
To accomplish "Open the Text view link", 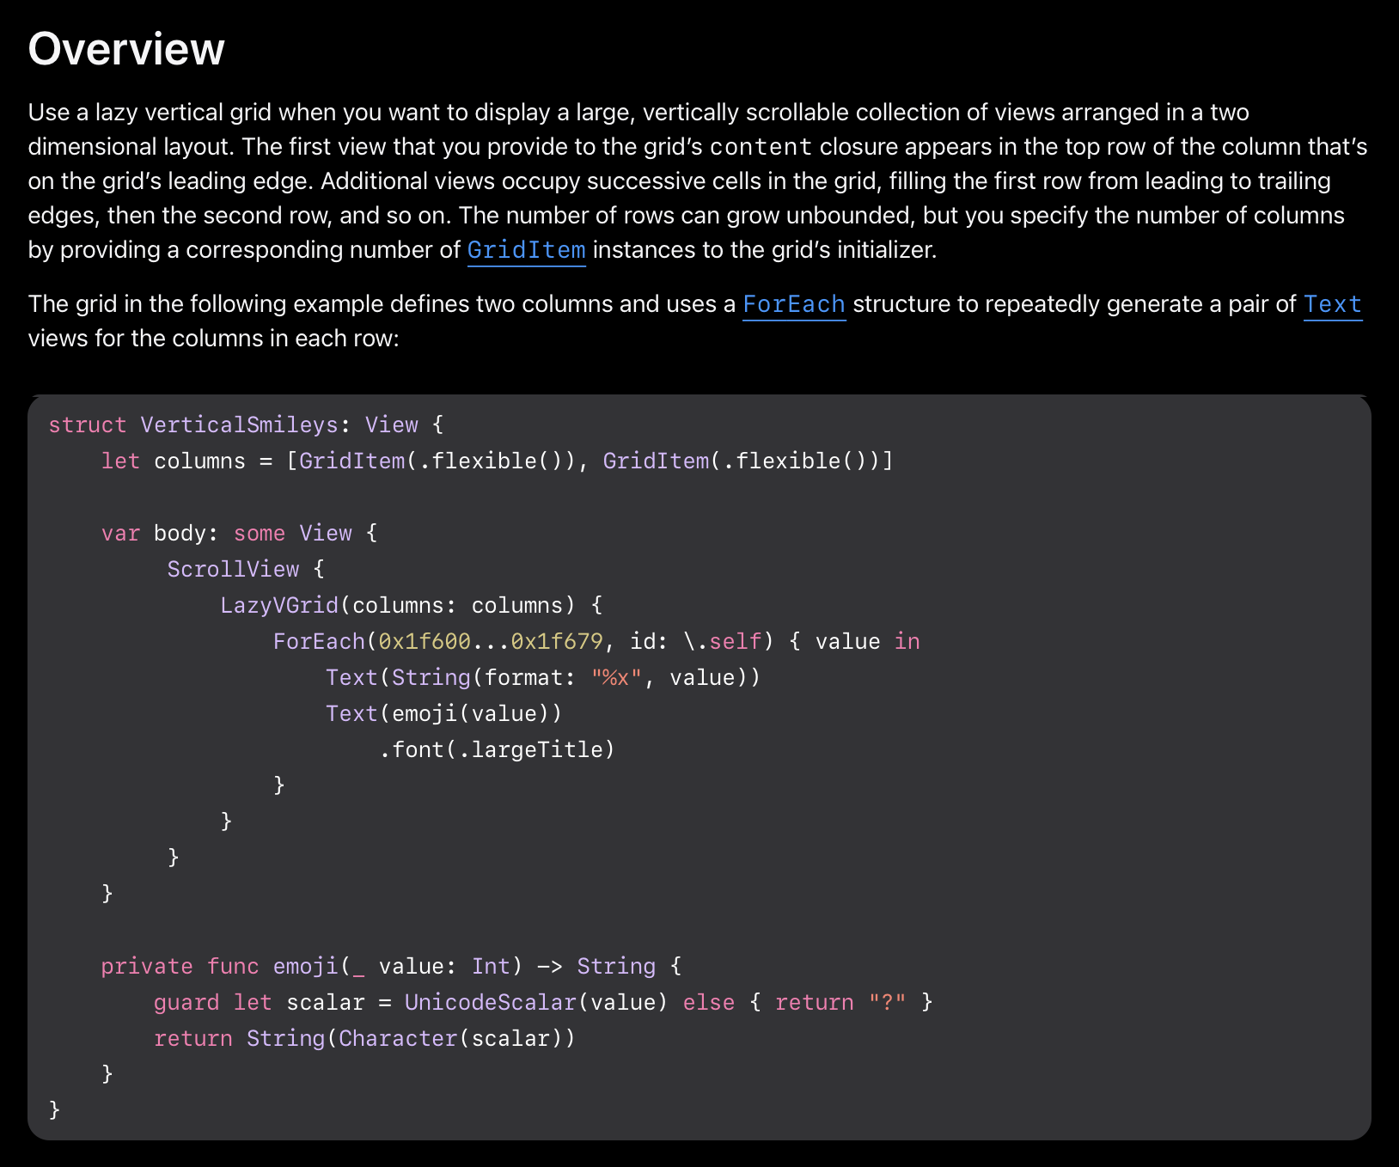I will point(1333,304).
